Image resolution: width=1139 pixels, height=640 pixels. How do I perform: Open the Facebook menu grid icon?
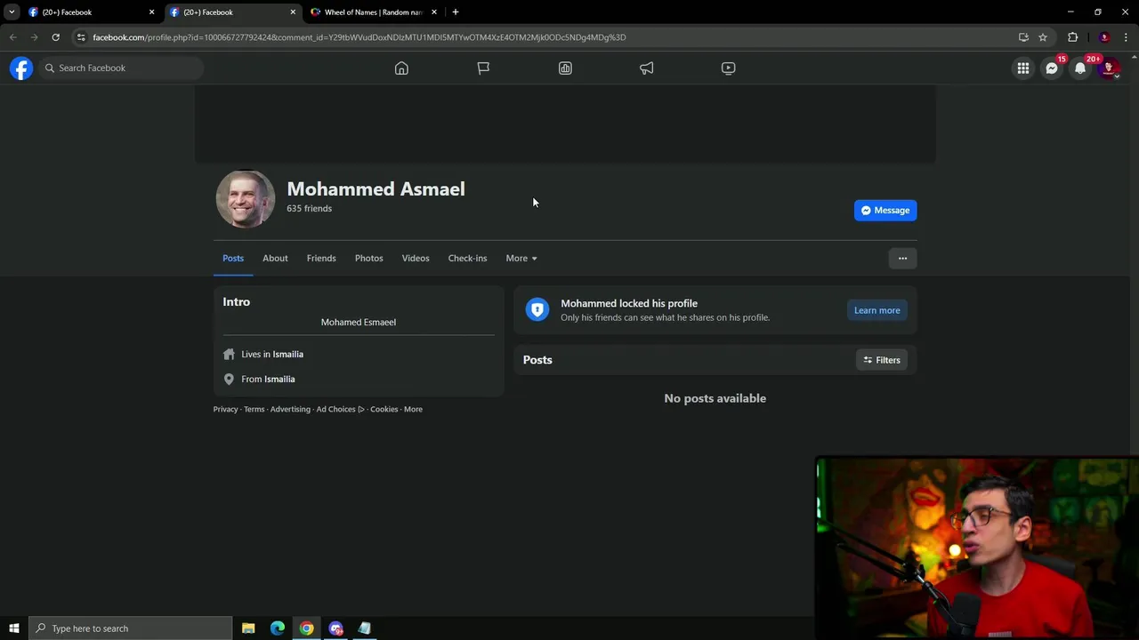pyautogui.click(x=1023, y=68)
